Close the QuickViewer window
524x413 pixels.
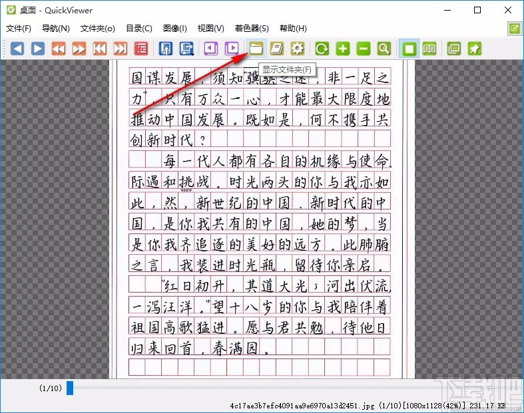tap(508, 10)
